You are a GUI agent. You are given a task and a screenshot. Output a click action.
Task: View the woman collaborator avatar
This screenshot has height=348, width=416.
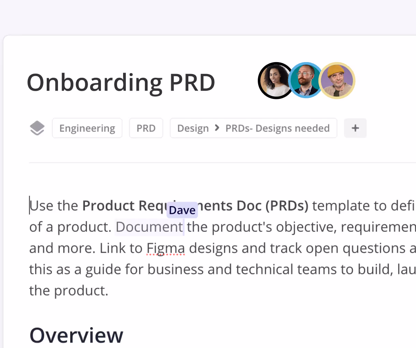pos(276,81)
